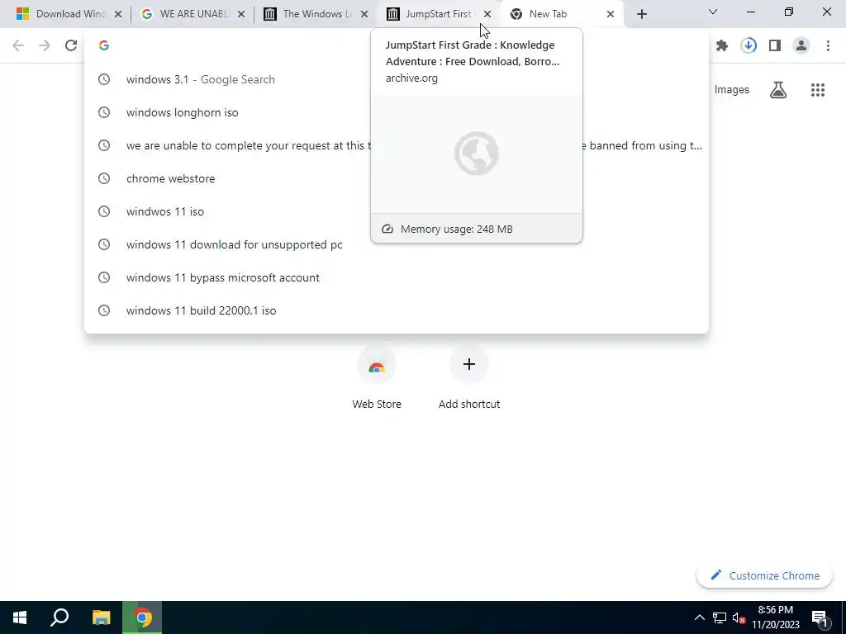The width and height of the screenshot is (846, 634).
Task: Open Customize Chrome
Action: tap(764, 575)
